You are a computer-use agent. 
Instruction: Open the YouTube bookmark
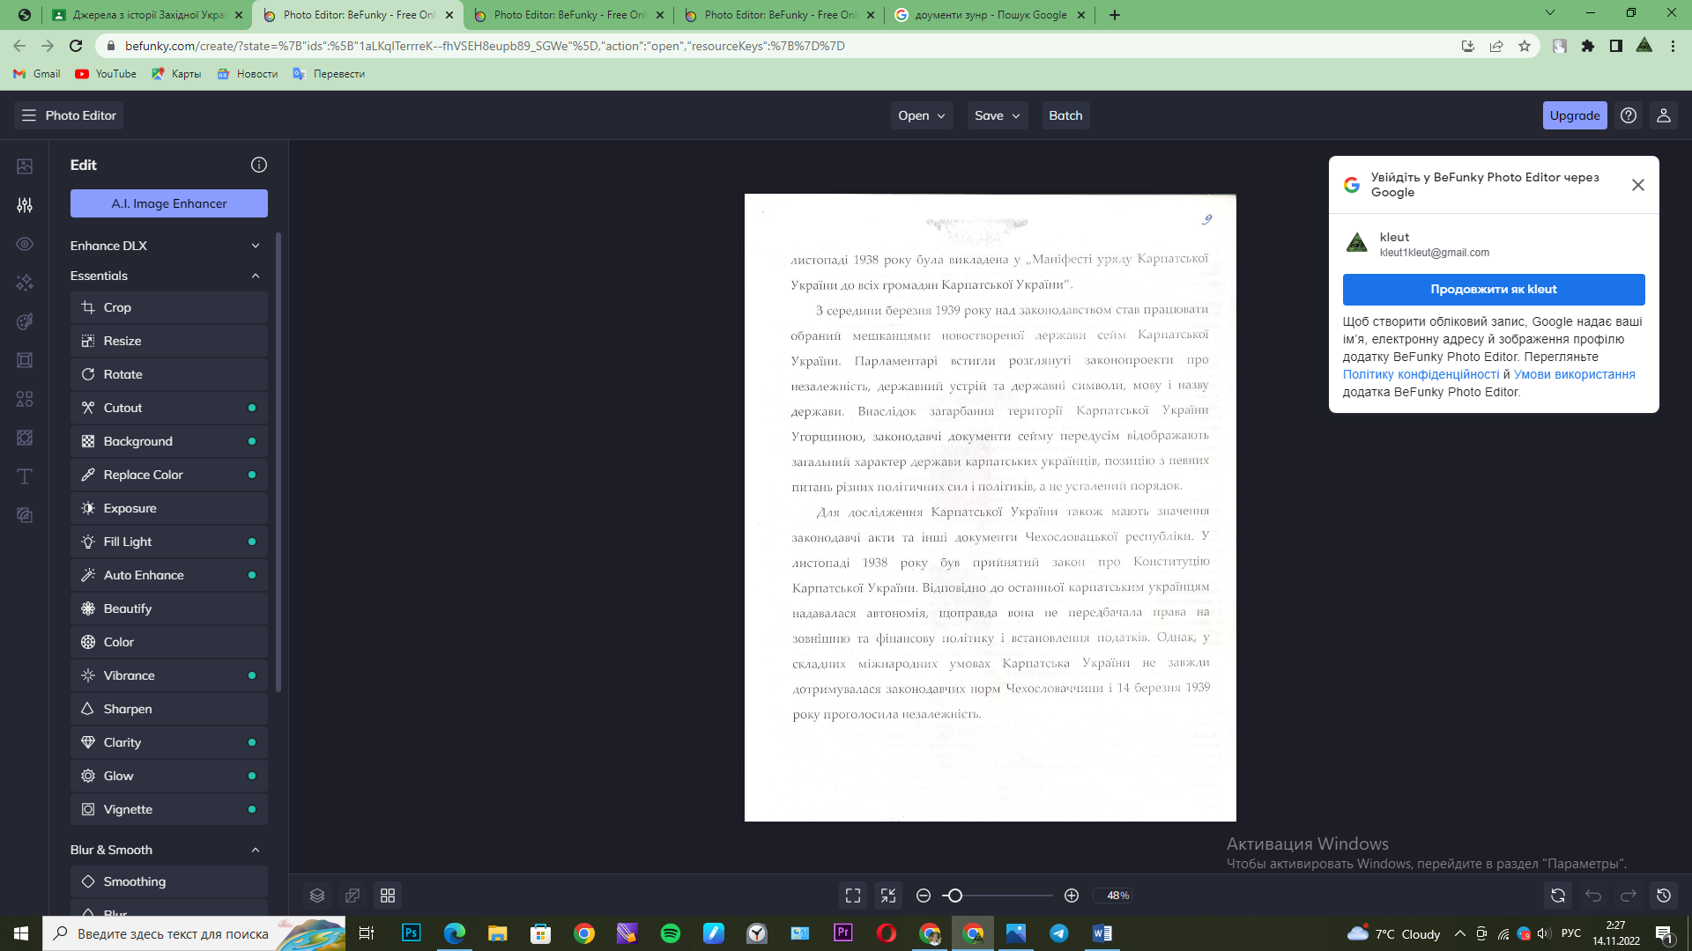click(106, 74)
